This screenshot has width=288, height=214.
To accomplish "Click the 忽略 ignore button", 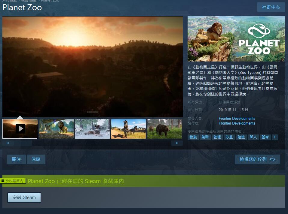I will pyautogui.click(x=36, y=159).
